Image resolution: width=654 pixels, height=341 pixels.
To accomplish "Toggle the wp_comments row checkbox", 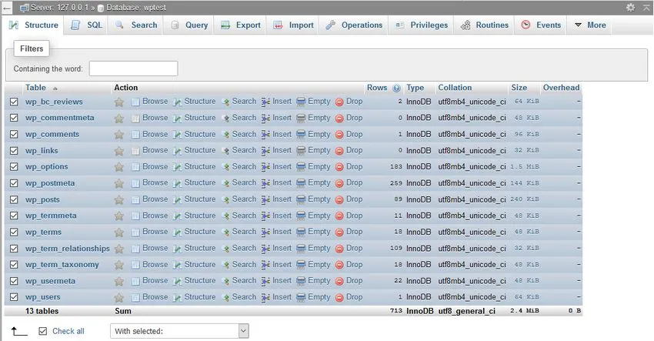I will pyautogui.click(x=14, y=134).
